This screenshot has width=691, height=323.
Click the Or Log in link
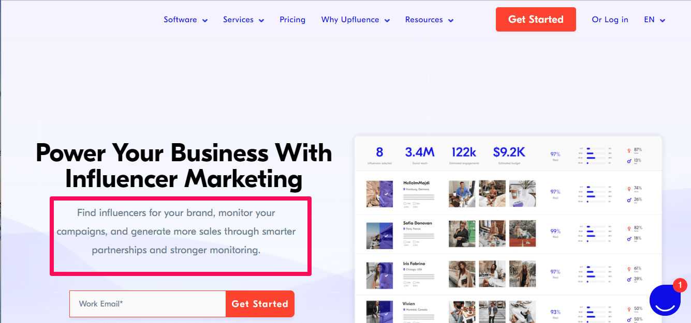pyautogui.click(x=610, y=20)
